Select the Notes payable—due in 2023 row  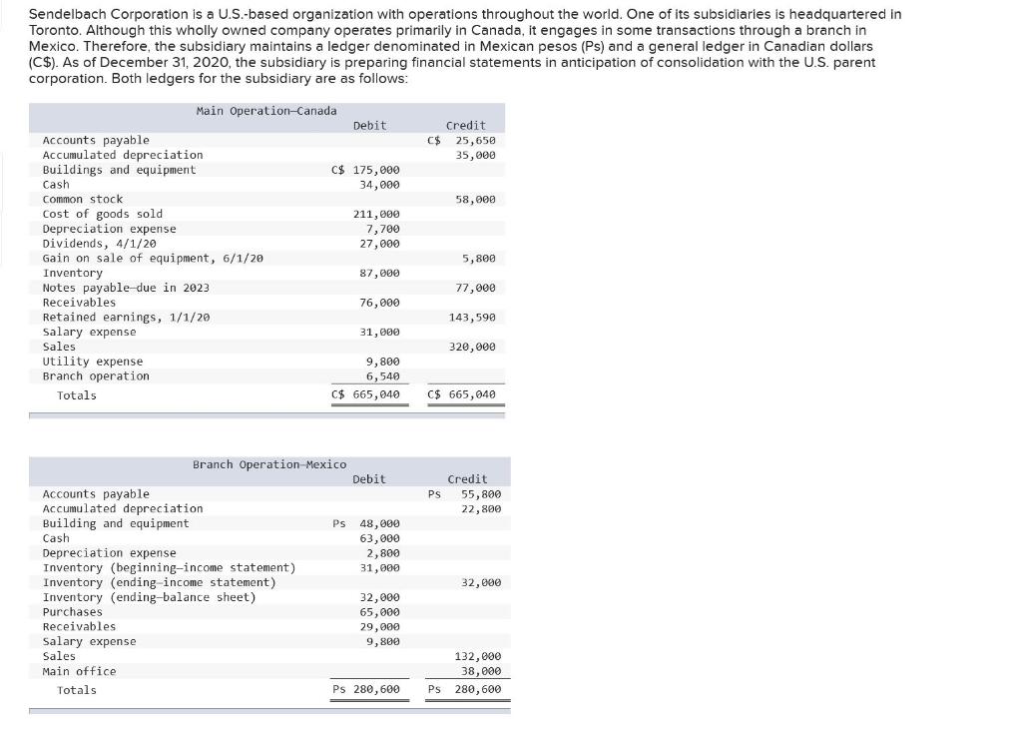point(266,288)
